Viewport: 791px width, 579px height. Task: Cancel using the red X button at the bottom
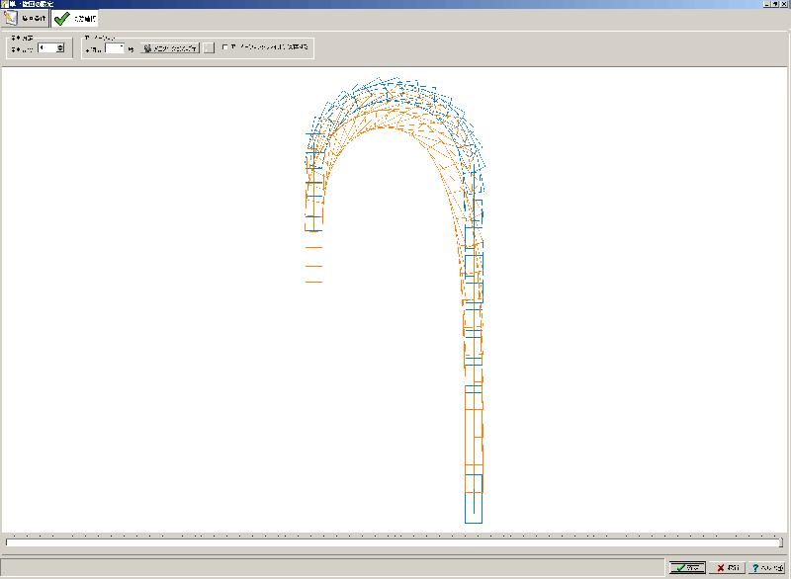(x=727, y=568)
